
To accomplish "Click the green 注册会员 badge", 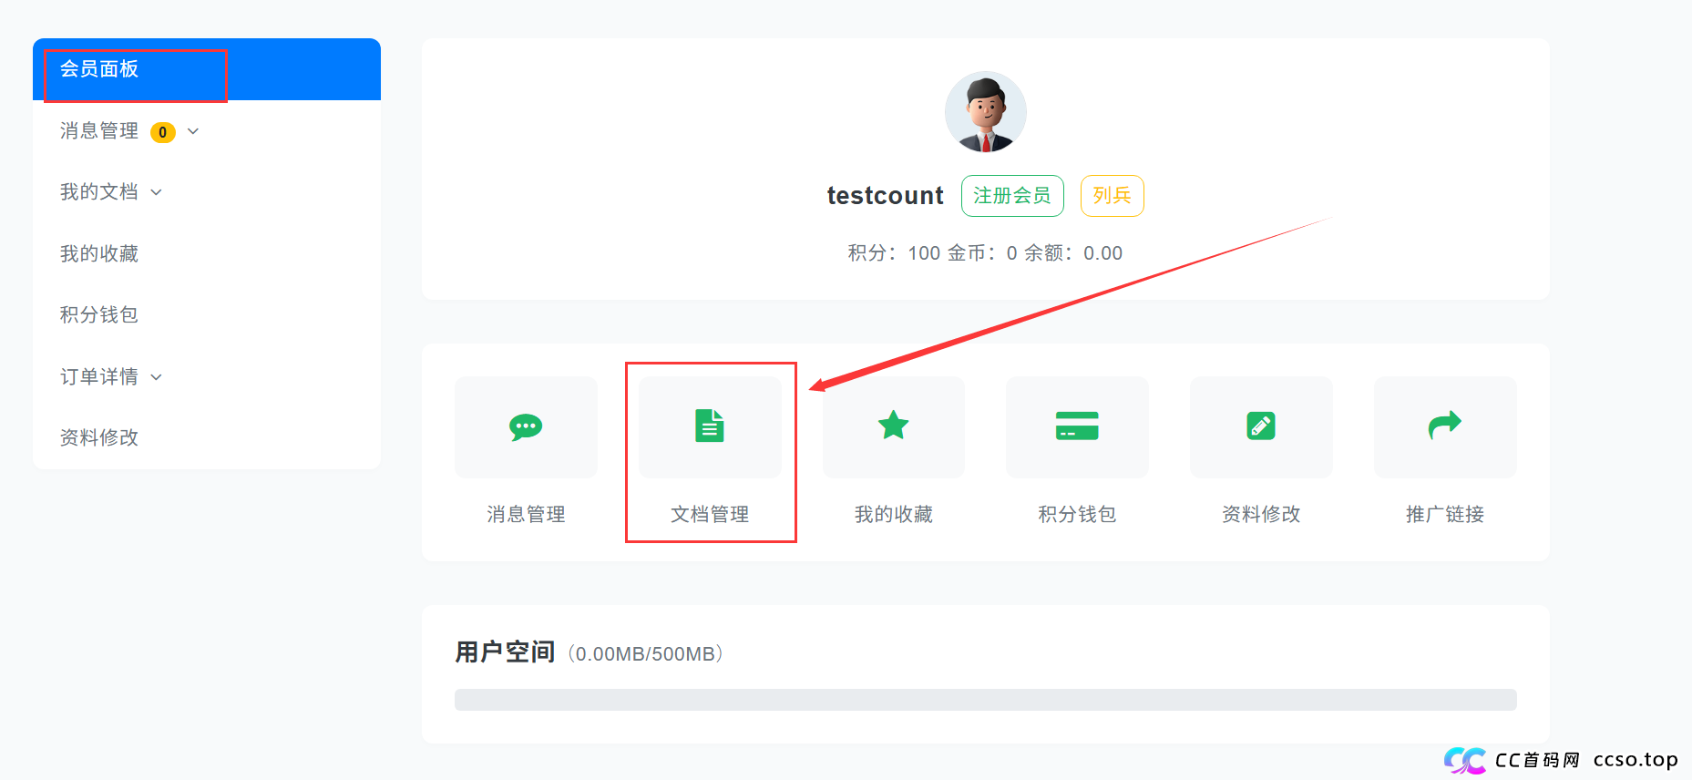I will [x=1011, y=196].
